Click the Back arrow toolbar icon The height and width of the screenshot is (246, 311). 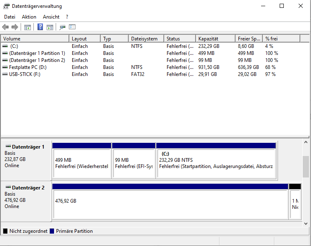pos(5,27)
